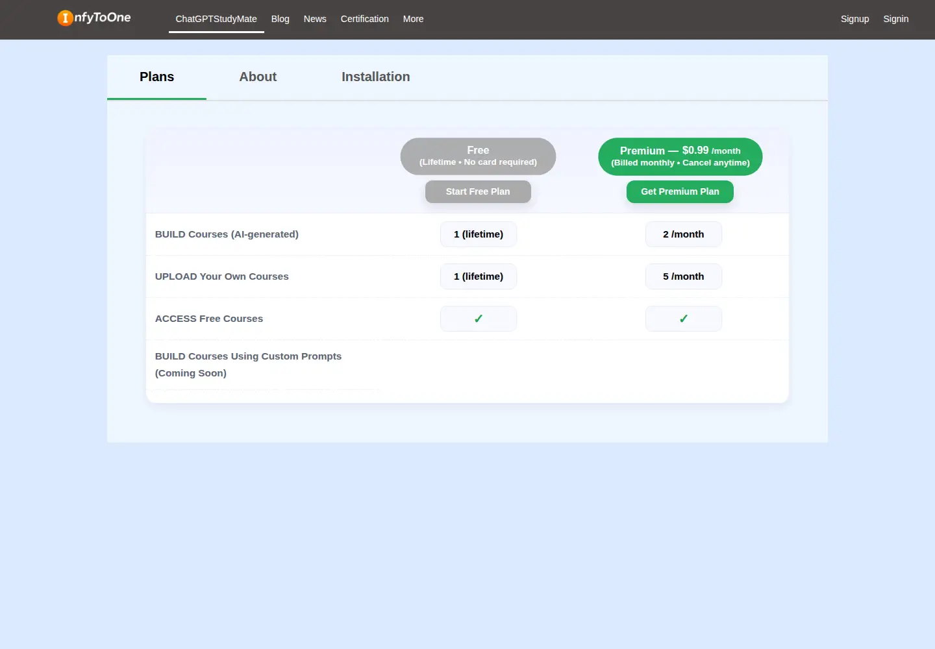
Task: Expand the More menu
Action: [413, 19]
